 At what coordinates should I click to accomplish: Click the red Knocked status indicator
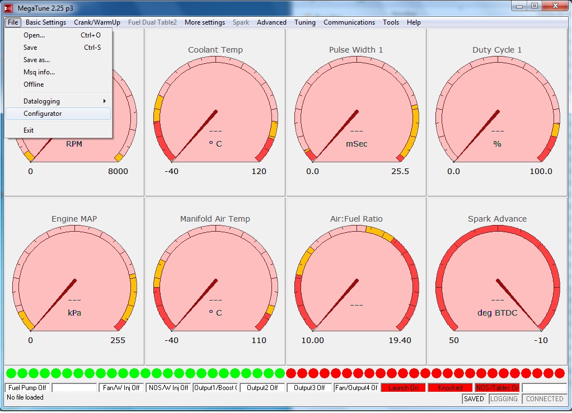click(451, 388)
